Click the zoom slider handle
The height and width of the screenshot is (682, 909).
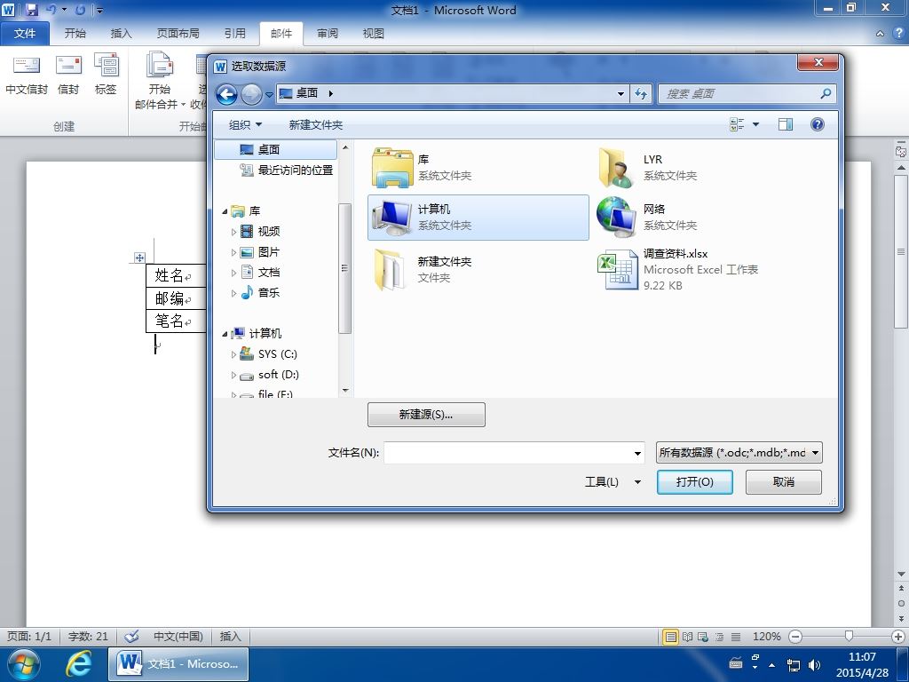point(848,636)
